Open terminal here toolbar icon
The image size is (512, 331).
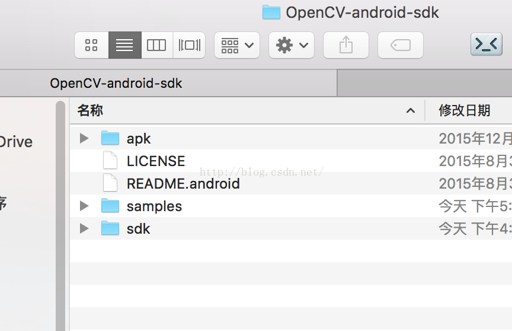pyautogui.click(x=487, y=44)
